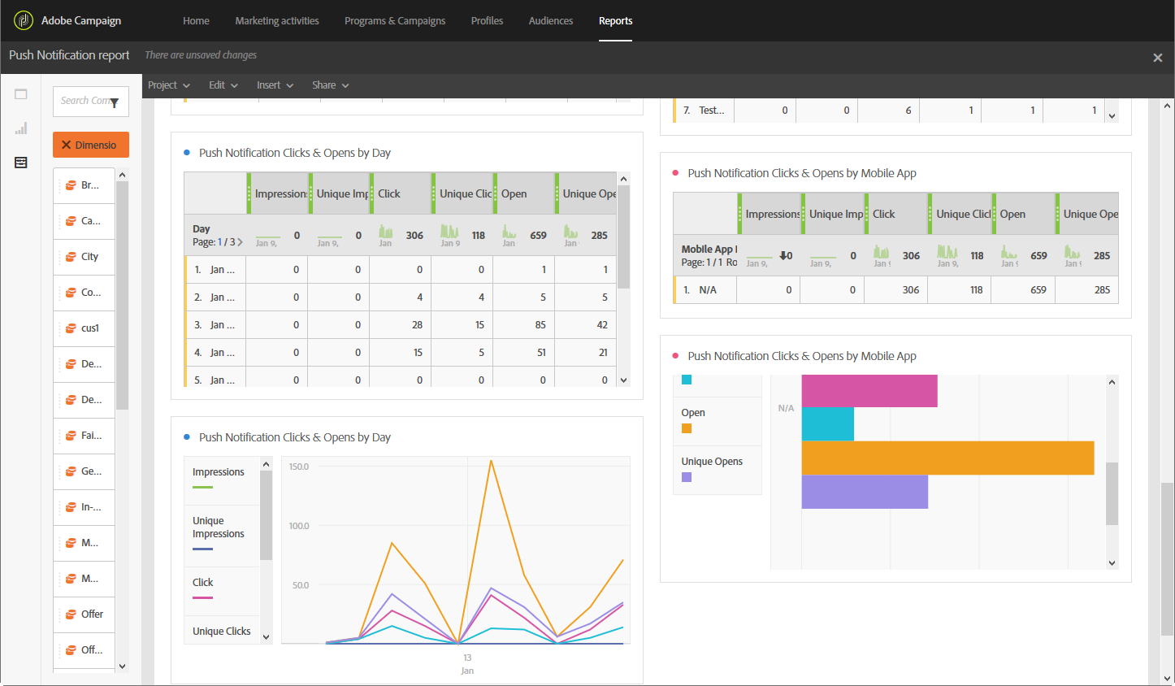Select the 'Fai...' dimension icon
The height and width of the screenshot is (686, 1175).
coord(72,436)
